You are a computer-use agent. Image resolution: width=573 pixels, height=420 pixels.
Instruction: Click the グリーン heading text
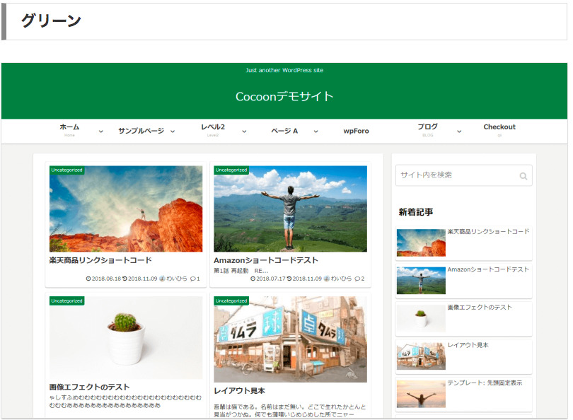pos(51,20)
